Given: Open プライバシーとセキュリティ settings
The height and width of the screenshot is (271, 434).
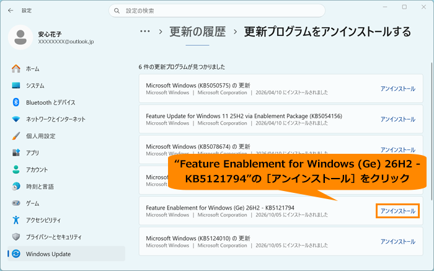Looking at the screenshot, I should (66, 237).
